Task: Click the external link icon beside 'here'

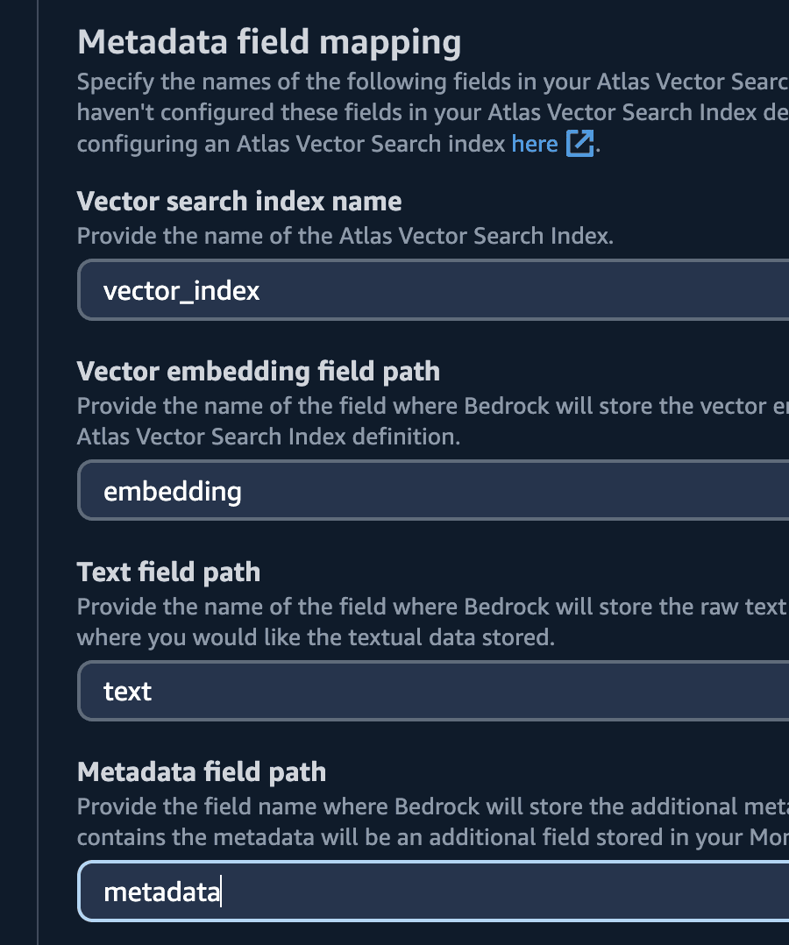Action: point(579,143)
